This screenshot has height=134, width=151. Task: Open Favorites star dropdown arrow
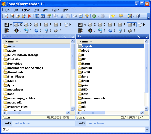pyautogui.click(x=117, y=16)
